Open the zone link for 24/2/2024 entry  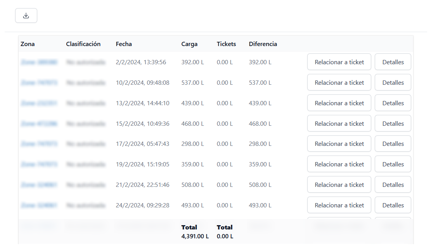[39, 205]
